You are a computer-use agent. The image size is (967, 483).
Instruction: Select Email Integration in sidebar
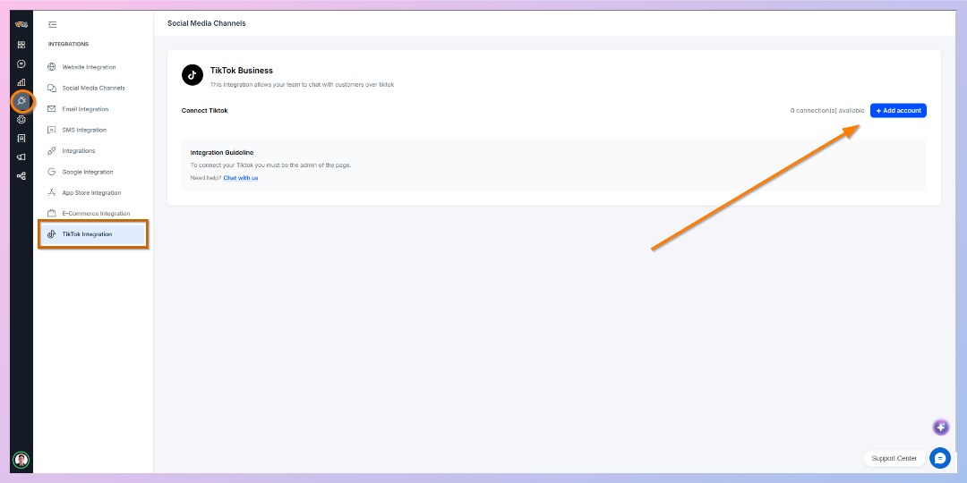click(92, 109)
